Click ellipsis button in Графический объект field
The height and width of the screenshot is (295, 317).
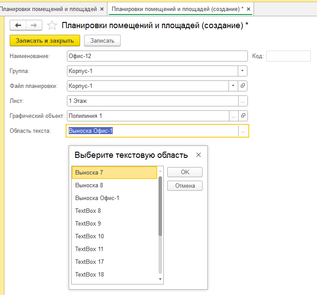tap(233, 116)
